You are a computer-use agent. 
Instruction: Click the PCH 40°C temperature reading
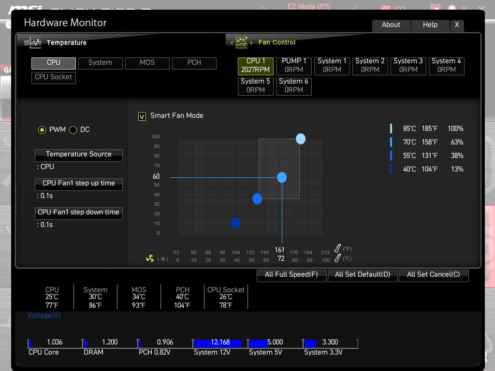pos(182,297)
